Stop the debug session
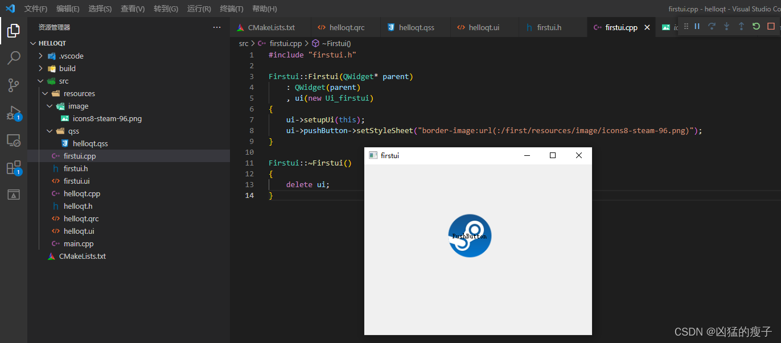Image resolution: width=781 pixels, height=343 pixels. [x=771, y=26]
